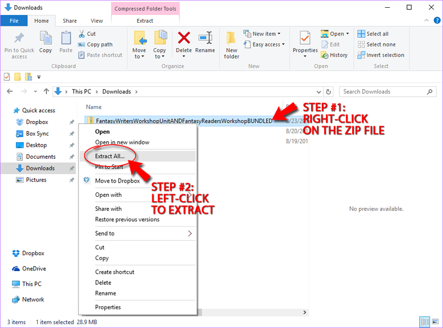Select OneDrive in the sidebar

click(34, 268)
